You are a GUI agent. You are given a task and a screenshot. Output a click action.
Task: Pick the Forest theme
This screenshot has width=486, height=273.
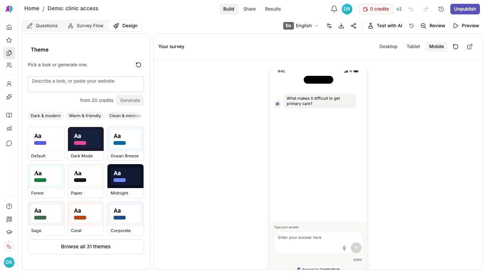tap(46, 181)
